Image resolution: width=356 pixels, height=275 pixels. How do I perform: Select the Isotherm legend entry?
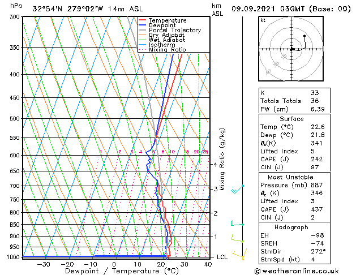(162, 45)
